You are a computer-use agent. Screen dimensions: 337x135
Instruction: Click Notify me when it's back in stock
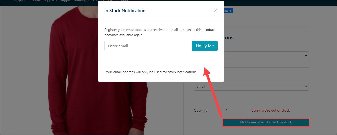[x=266, y=122]
